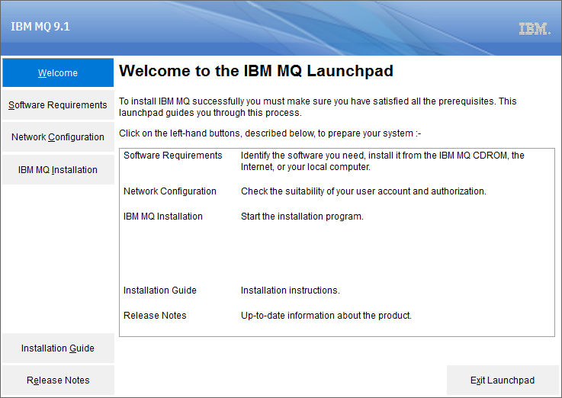Open the Software Requirements section
Screen dimensions: 562x398
58,105
